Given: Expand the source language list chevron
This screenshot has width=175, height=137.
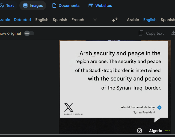Looking at the screenshot, I should pyautogui.click(x=95, y=20).
